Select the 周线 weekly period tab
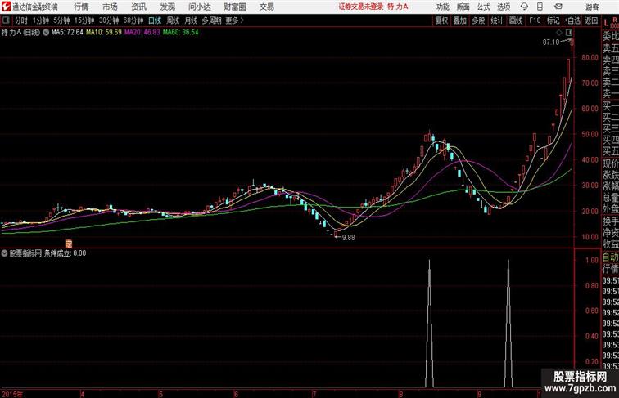The height and width of the screenshot is (398, 619). [x=173, y=20]
